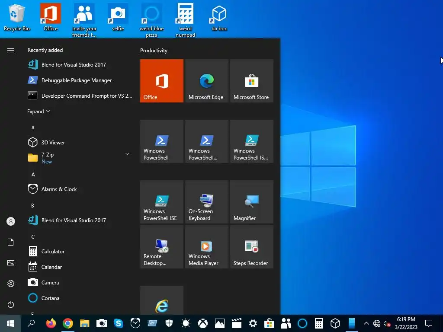Open taskbar search magnifier

[x=31, y=323]
